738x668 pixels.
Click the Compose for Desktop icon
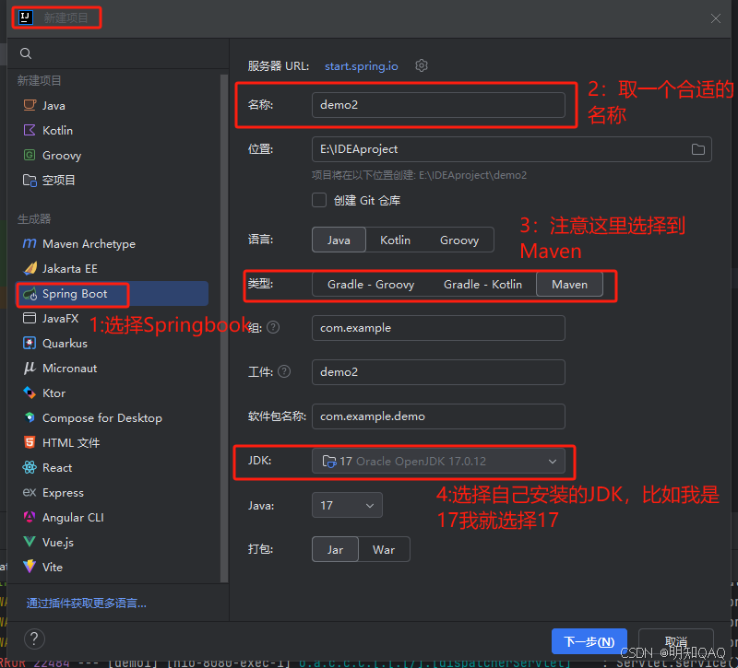pyautogui.click(x=30, y=417)
